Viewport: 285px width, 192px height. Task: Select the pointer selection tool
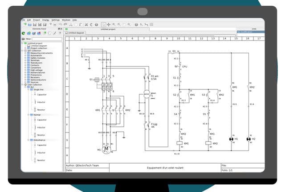103,24
